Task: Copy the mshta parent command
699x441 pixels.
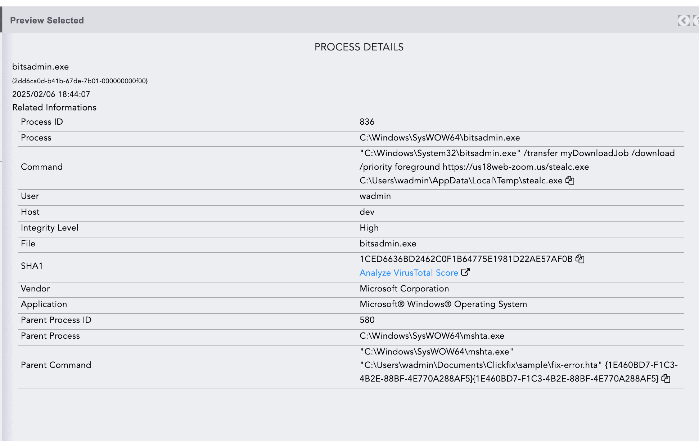Action: click(666, 378)
